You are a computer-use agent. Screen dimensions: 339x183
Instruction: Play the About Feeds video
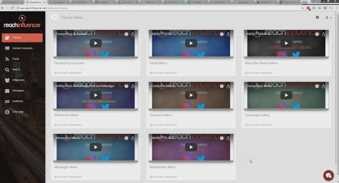pos(191,43)
